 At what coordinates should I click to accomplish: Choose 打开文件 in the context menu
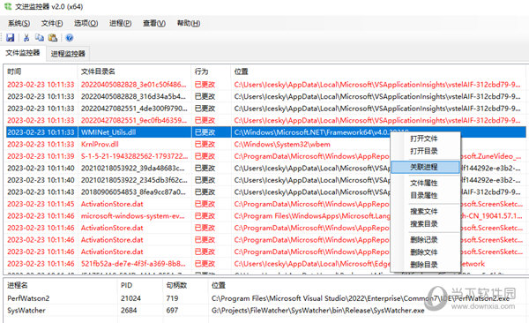click(x=424, y=139)
